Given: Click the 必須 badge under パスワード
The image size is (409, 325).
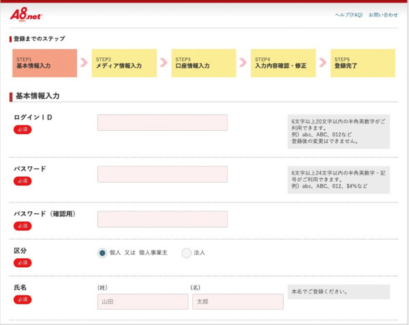Looking at the screenshot, I should point(22,181).
